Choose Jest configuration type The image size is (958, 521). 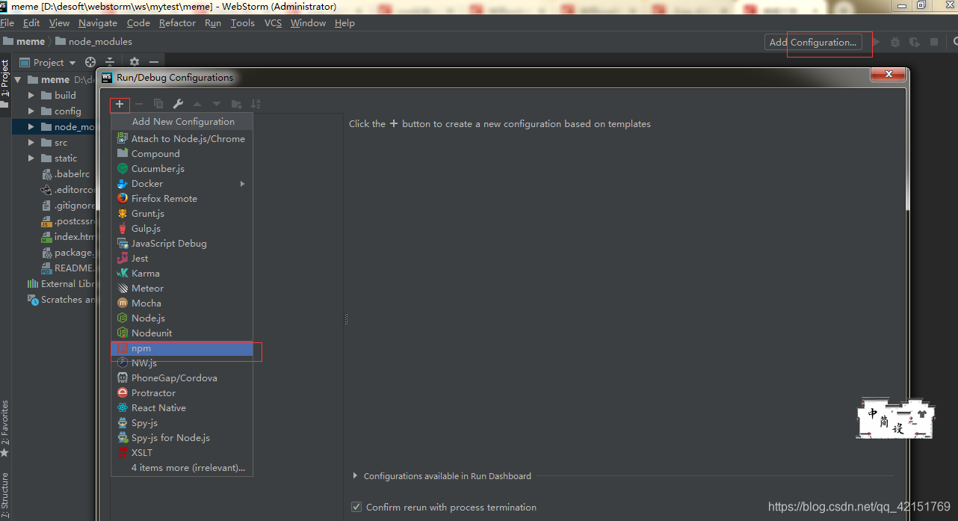pyautogui.click(x=182, y=258)
